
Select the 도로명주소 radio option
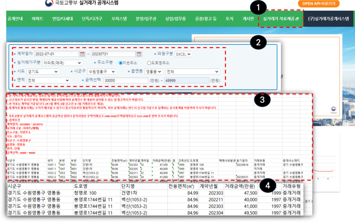coord(149,63)
